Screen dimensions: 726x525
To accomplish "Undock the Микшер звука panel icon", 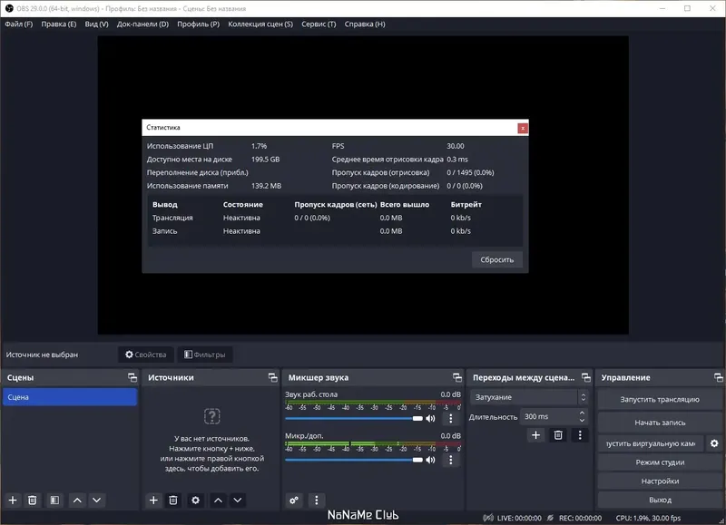I will [x=457, y=377].
